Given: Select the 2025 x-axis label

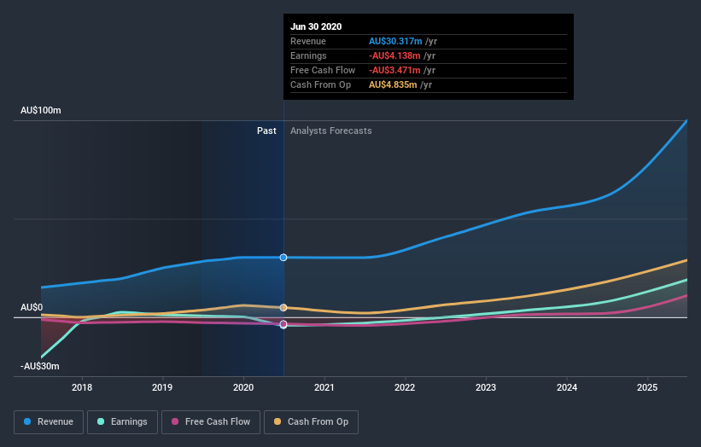Looking at the screenshot, I should click(x=647, y=387).
